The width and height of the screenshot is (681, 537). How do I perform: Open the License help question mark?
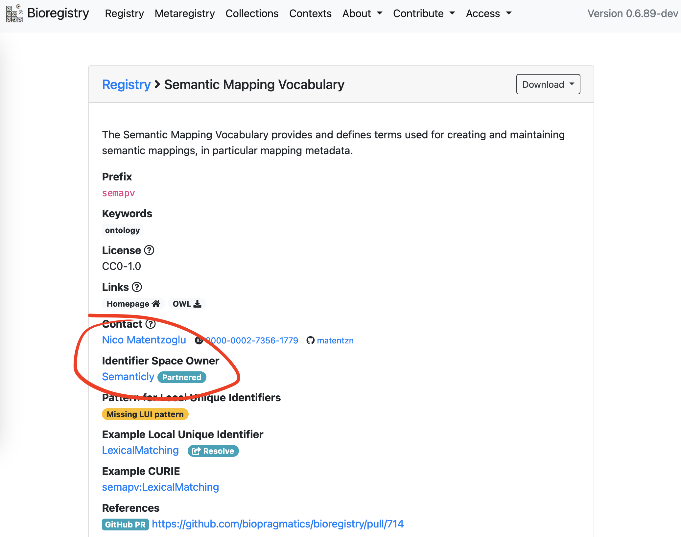pyautogui.click(x=150, y=250)
